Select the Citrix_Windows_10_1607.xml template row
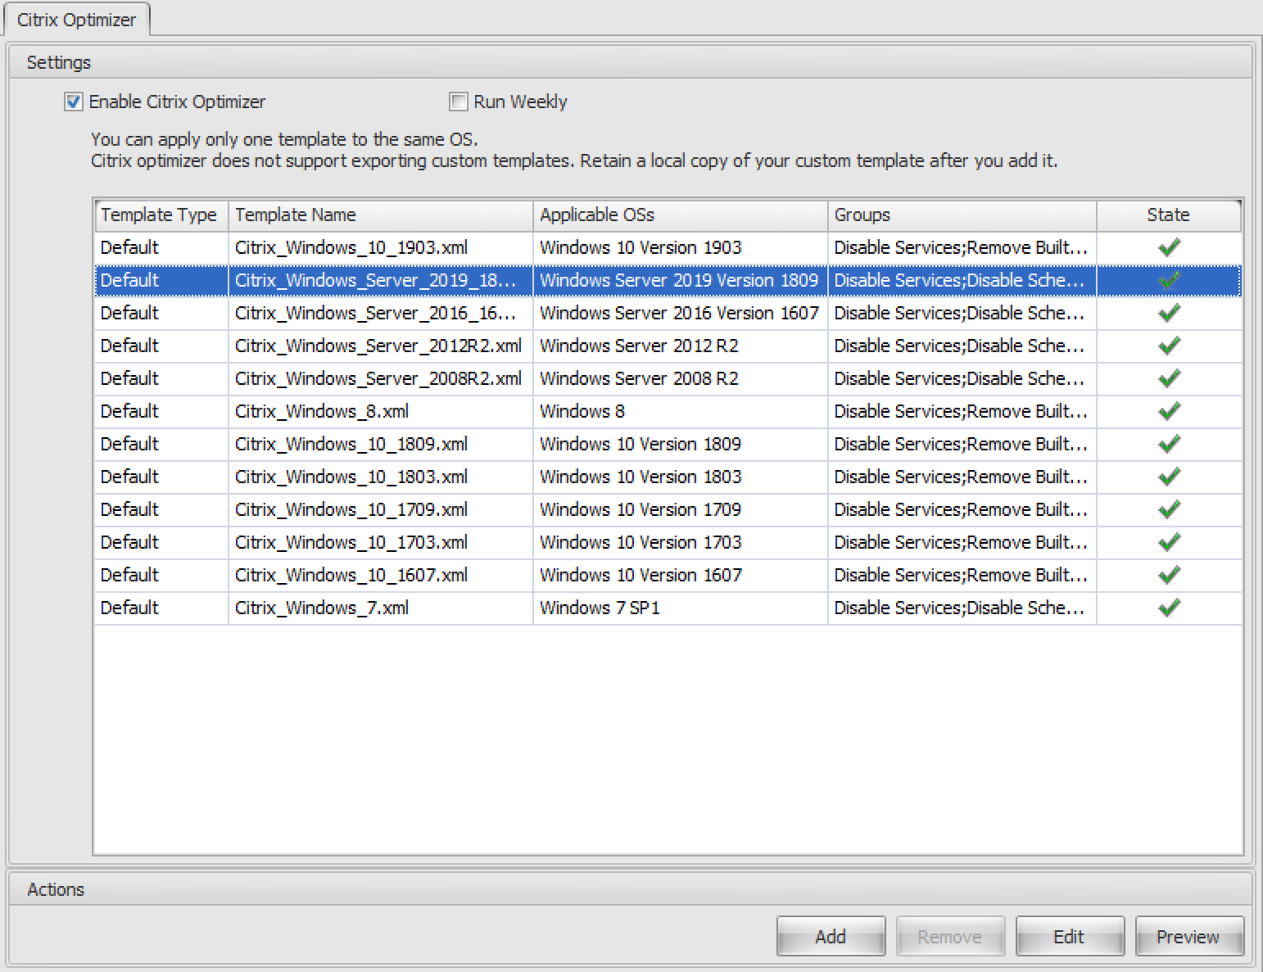The height and width of the screenshot is (972, 1263). [352, 575]
